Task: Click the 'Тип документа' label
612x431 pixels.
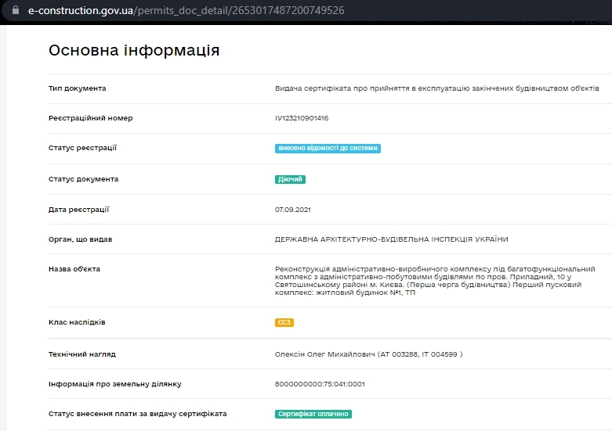Action: click(78, 88)
